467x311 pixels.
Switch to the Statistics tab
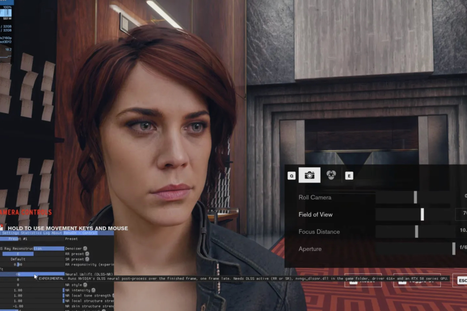tap(31, 233)
